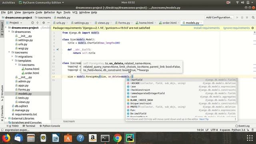The image size is (256, 144).
Task: Open the Terminal tool window button
Action: (29, 126)
